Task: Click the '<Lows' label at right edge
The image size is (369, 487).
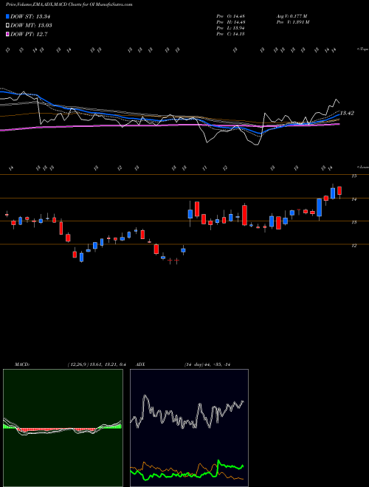Action: tap(362, 167)
